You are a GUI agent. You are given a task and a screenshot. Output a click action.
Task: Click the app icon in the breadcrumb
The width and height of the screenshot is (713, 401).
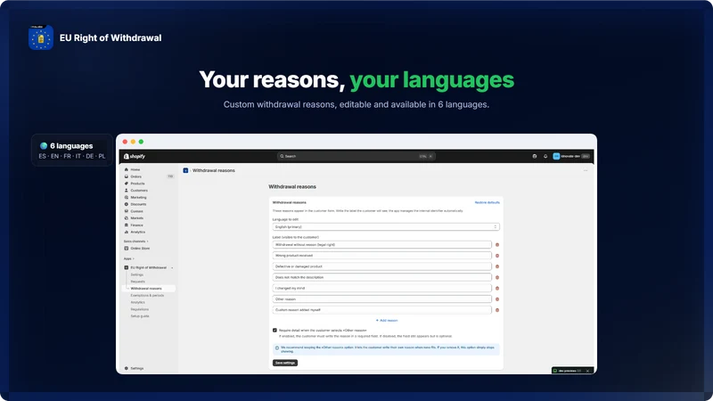[185, 170]
